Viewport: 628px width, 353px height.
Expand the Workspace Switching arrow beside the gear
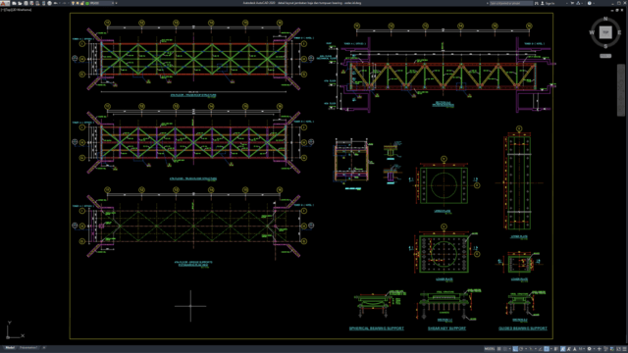595,349
